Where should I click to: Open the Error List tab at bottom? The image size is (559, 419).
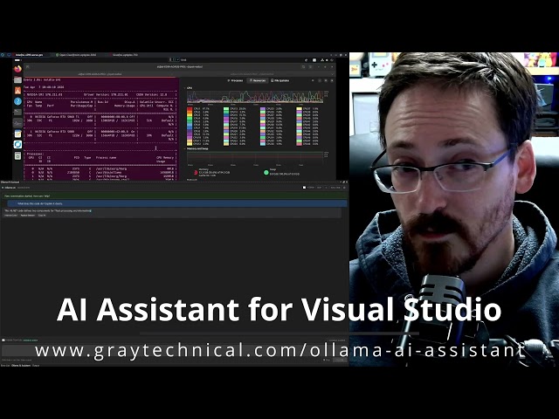(x=5, y=366)
